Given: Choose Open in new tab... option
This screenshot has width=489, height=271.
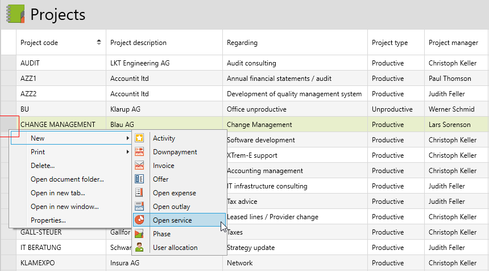Looking at the screenshot, I should (57, 193).
